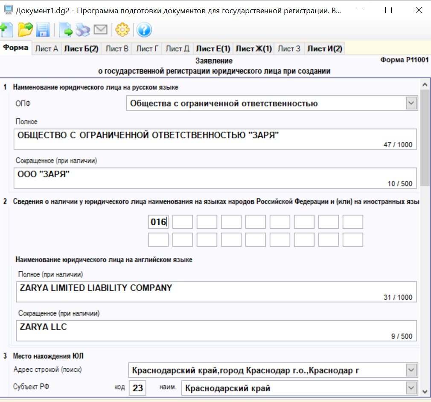Click short English name field ZARYA LLC
Viewport: 431px width, 402px height.
(216, 331)
